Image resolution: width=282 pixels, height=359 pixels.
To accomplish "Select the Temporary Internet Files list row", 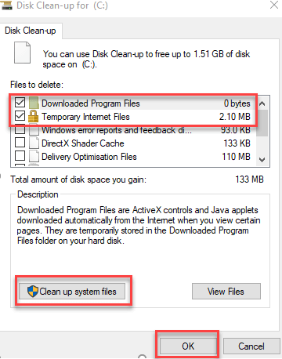I will click(133, 117).
